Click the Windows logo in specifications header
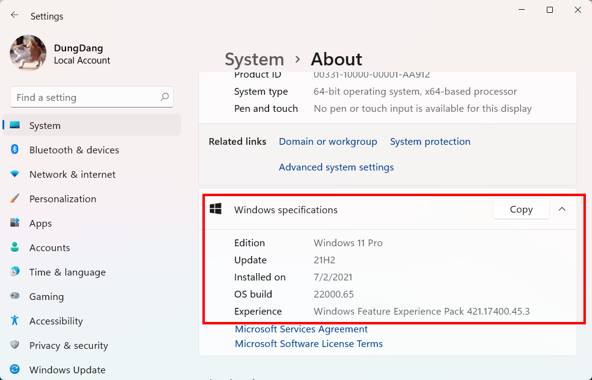Screen dimensions: 592x380 pos(216,209)
